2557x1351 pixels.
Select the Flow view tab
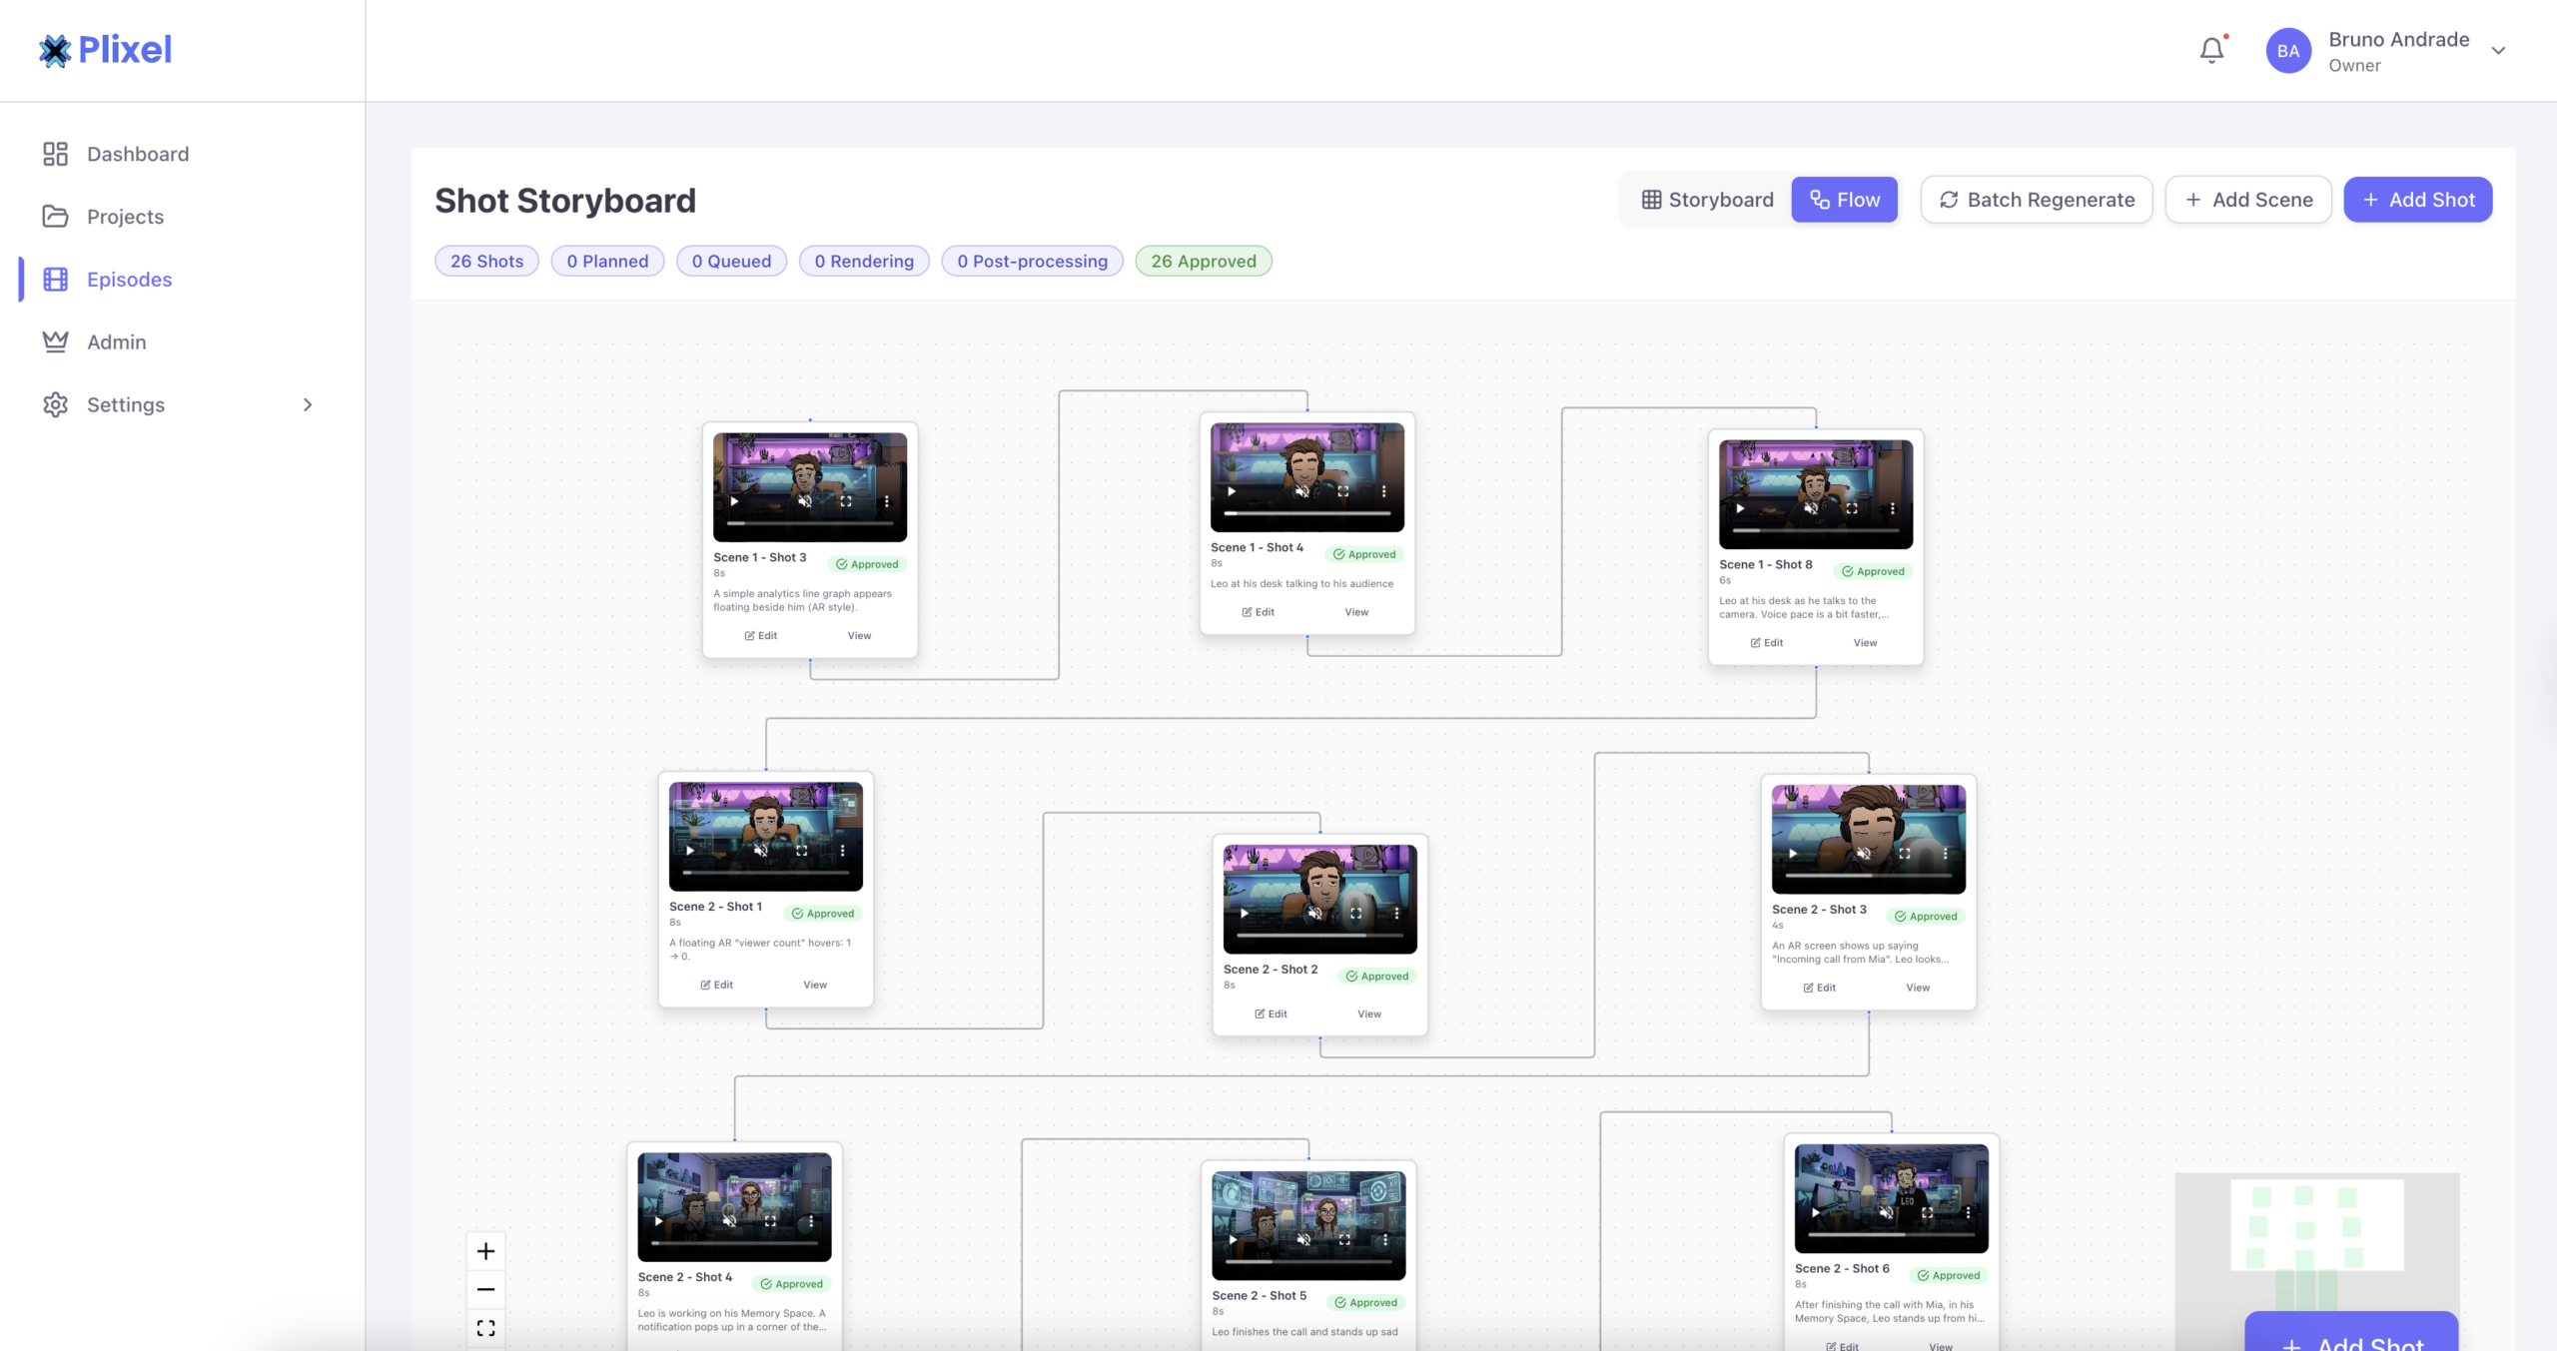(1844, 200)
